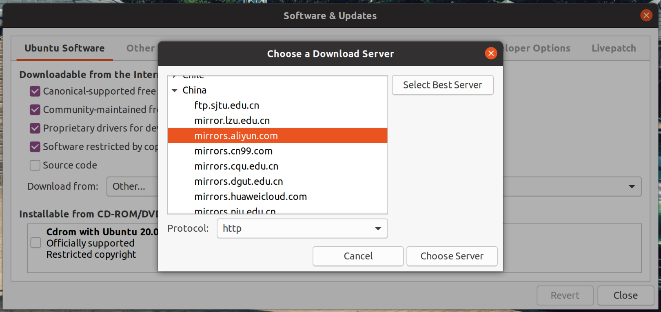Collapse the China server list
This screenshot has width=661, height=312.
click(175, 90)
